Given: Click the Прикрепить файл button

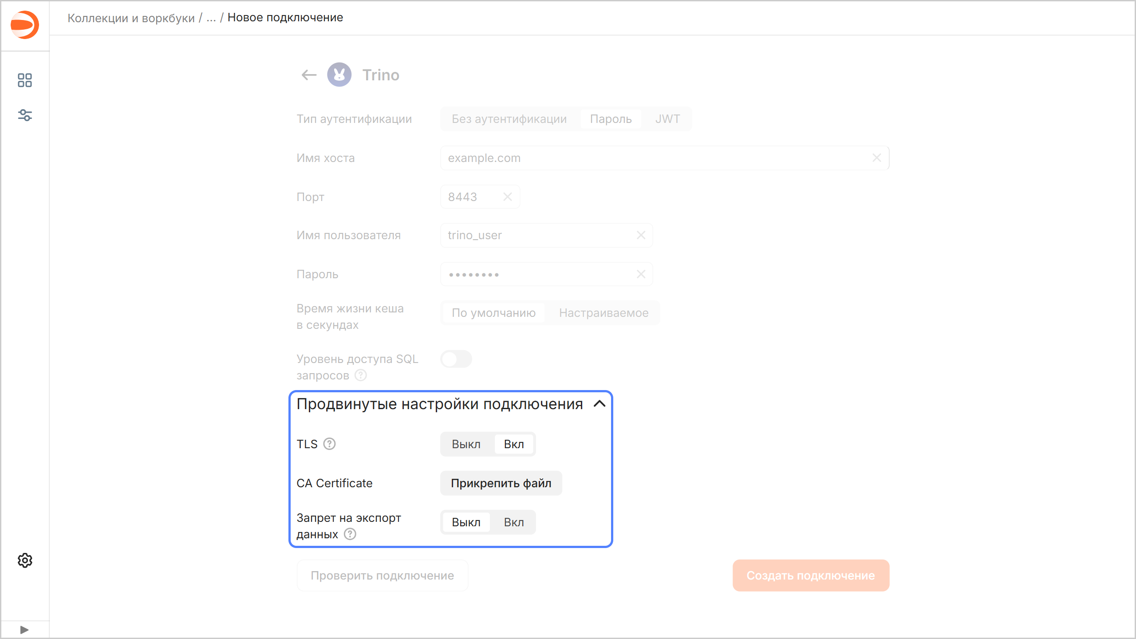Looking at the screenshot, I should tap(501, 483).
